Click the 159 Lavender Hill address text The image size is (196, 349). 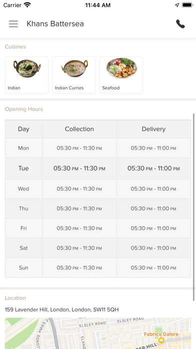[62, 309]
